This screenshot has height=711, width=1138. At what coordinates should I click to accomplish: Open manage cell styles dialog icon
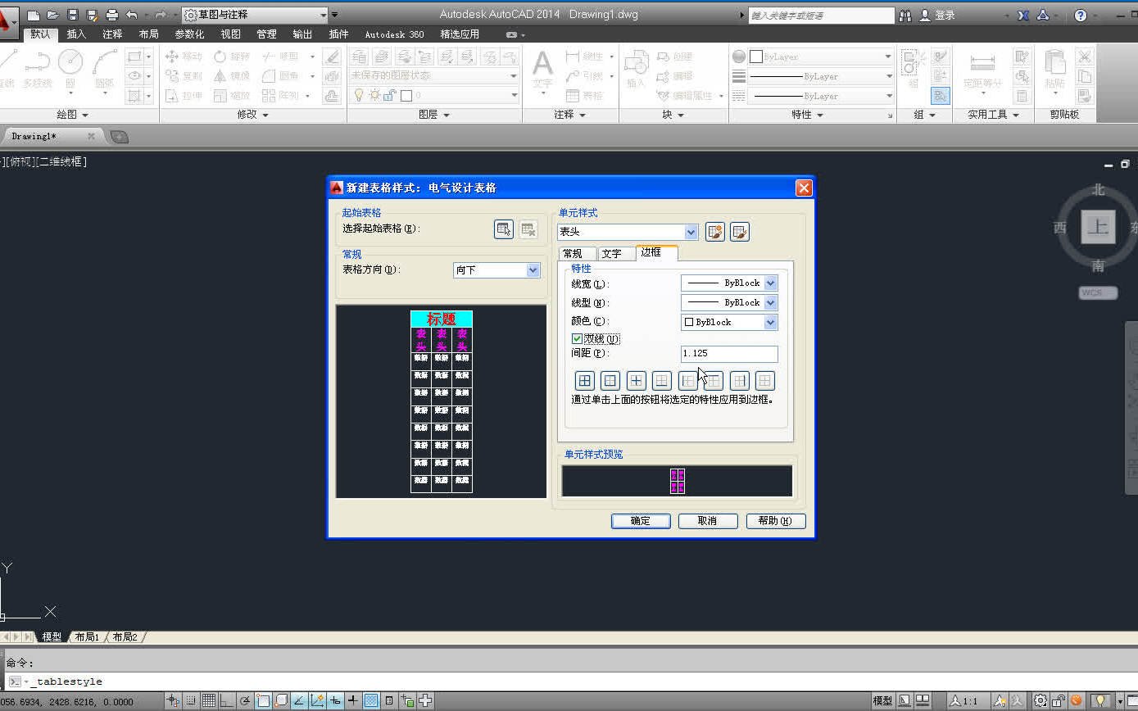[x=740, y=232]
